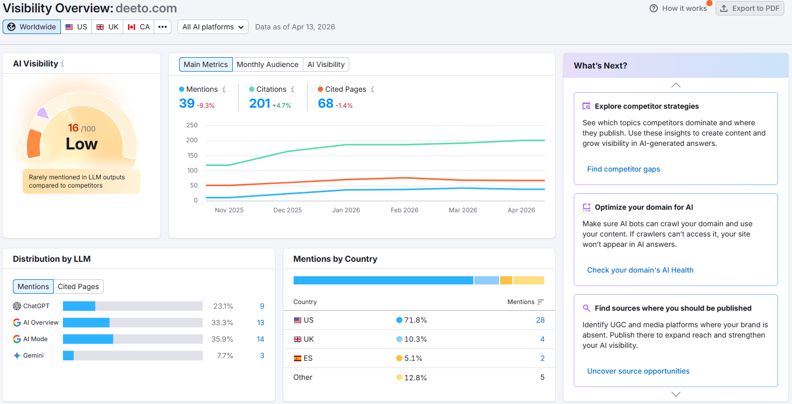The image size is (792, 404).
Task: Select the Worldwide region filter
Action: 31,27
